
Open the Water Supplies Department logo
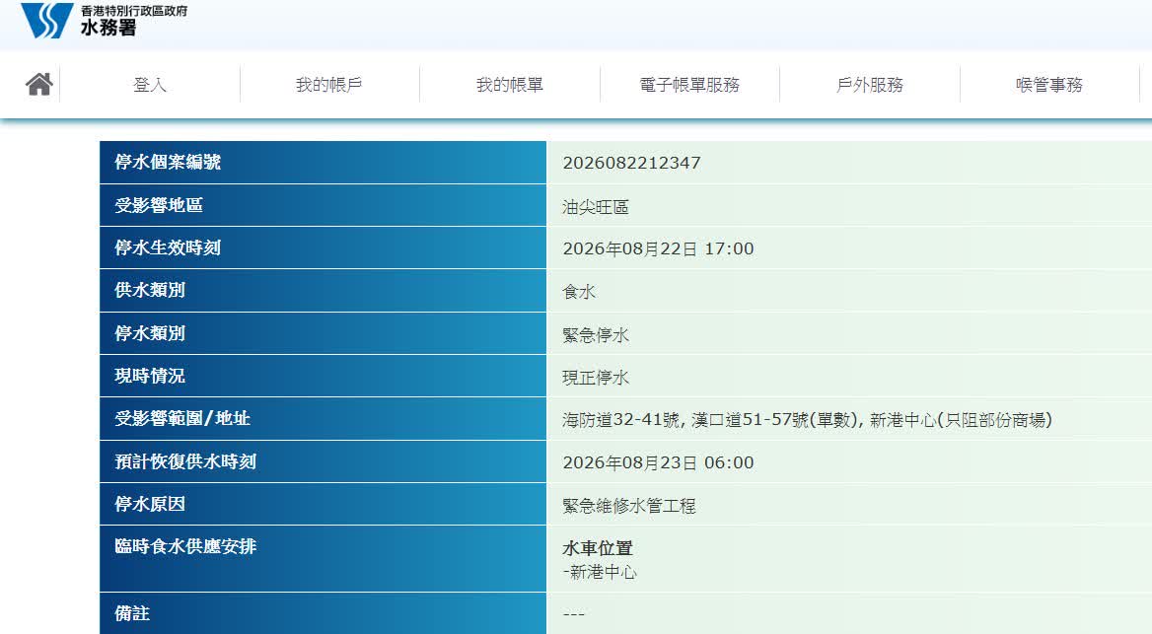[47, 20]
